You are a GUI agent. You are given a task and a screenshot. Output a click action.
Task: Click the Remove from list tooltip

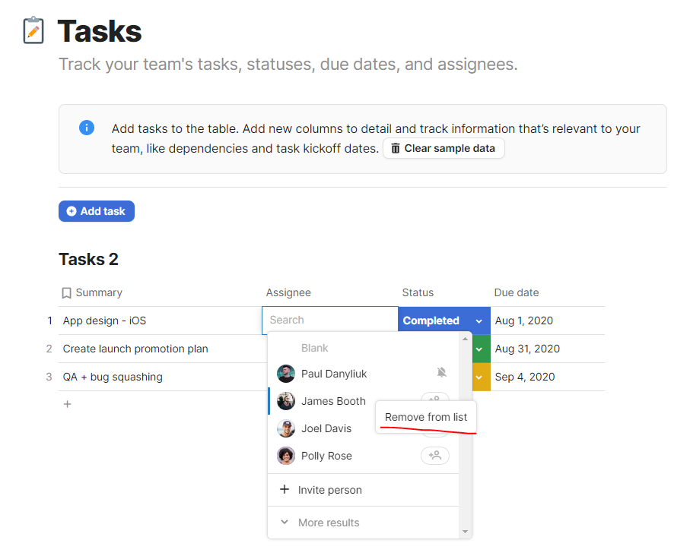(426, 417)
